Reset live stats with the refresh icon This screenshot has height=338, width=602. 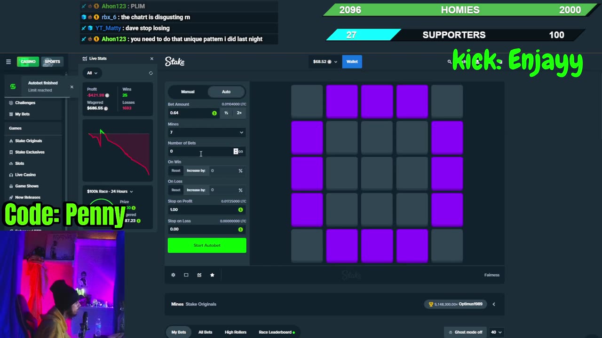click(x=150, y=73)
